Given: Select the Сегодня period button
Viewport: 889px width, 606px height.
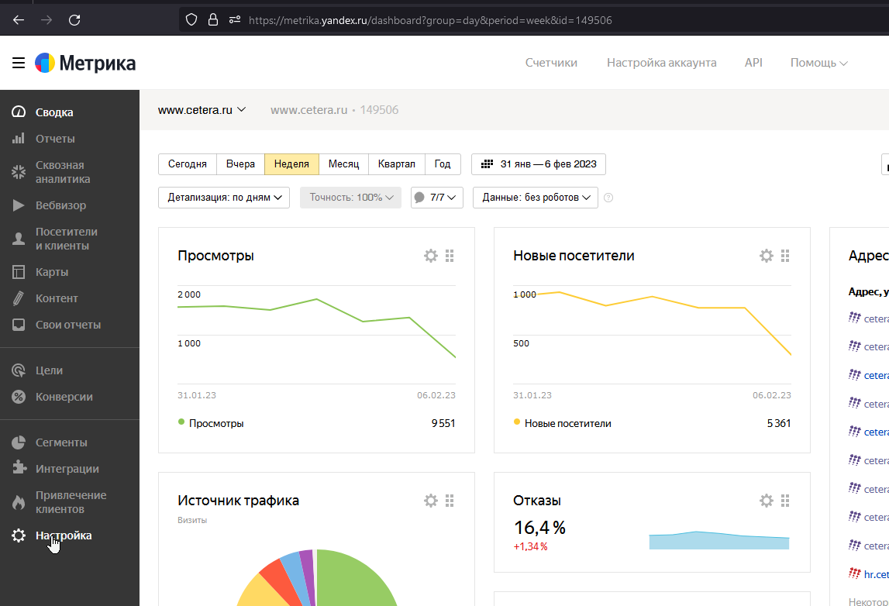Looking at the screenshot, I should click(x=188, y=164).
